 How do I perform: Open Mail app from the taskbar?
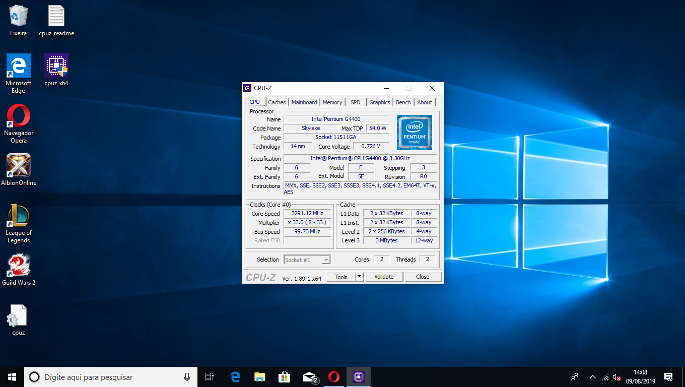[309, 377]
